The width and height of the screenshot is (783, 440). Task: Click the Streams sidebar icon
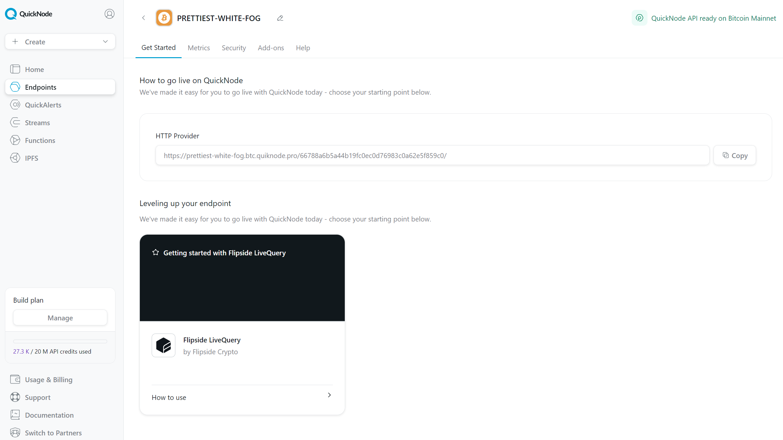click(x=15, y=123)
